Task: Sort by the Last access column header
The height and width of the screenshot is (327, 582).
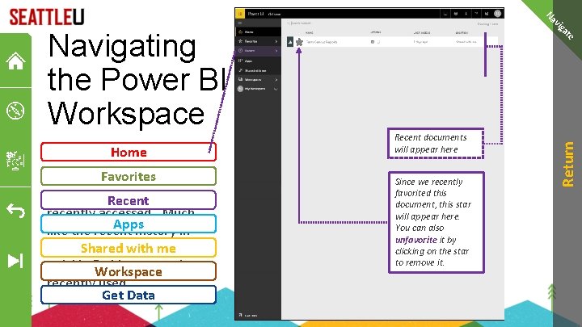Action: 422,32
